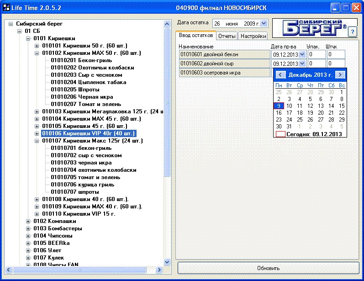This screenshot has height=281, width=364.
Task: Click Штчк field for двойной бекон
Action: click(336, 54)
